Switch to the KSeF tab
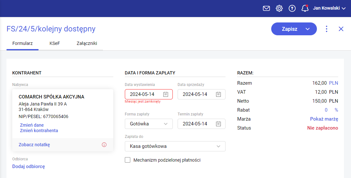The width and height of the screenshot is (351, 178). pos(55,43)
